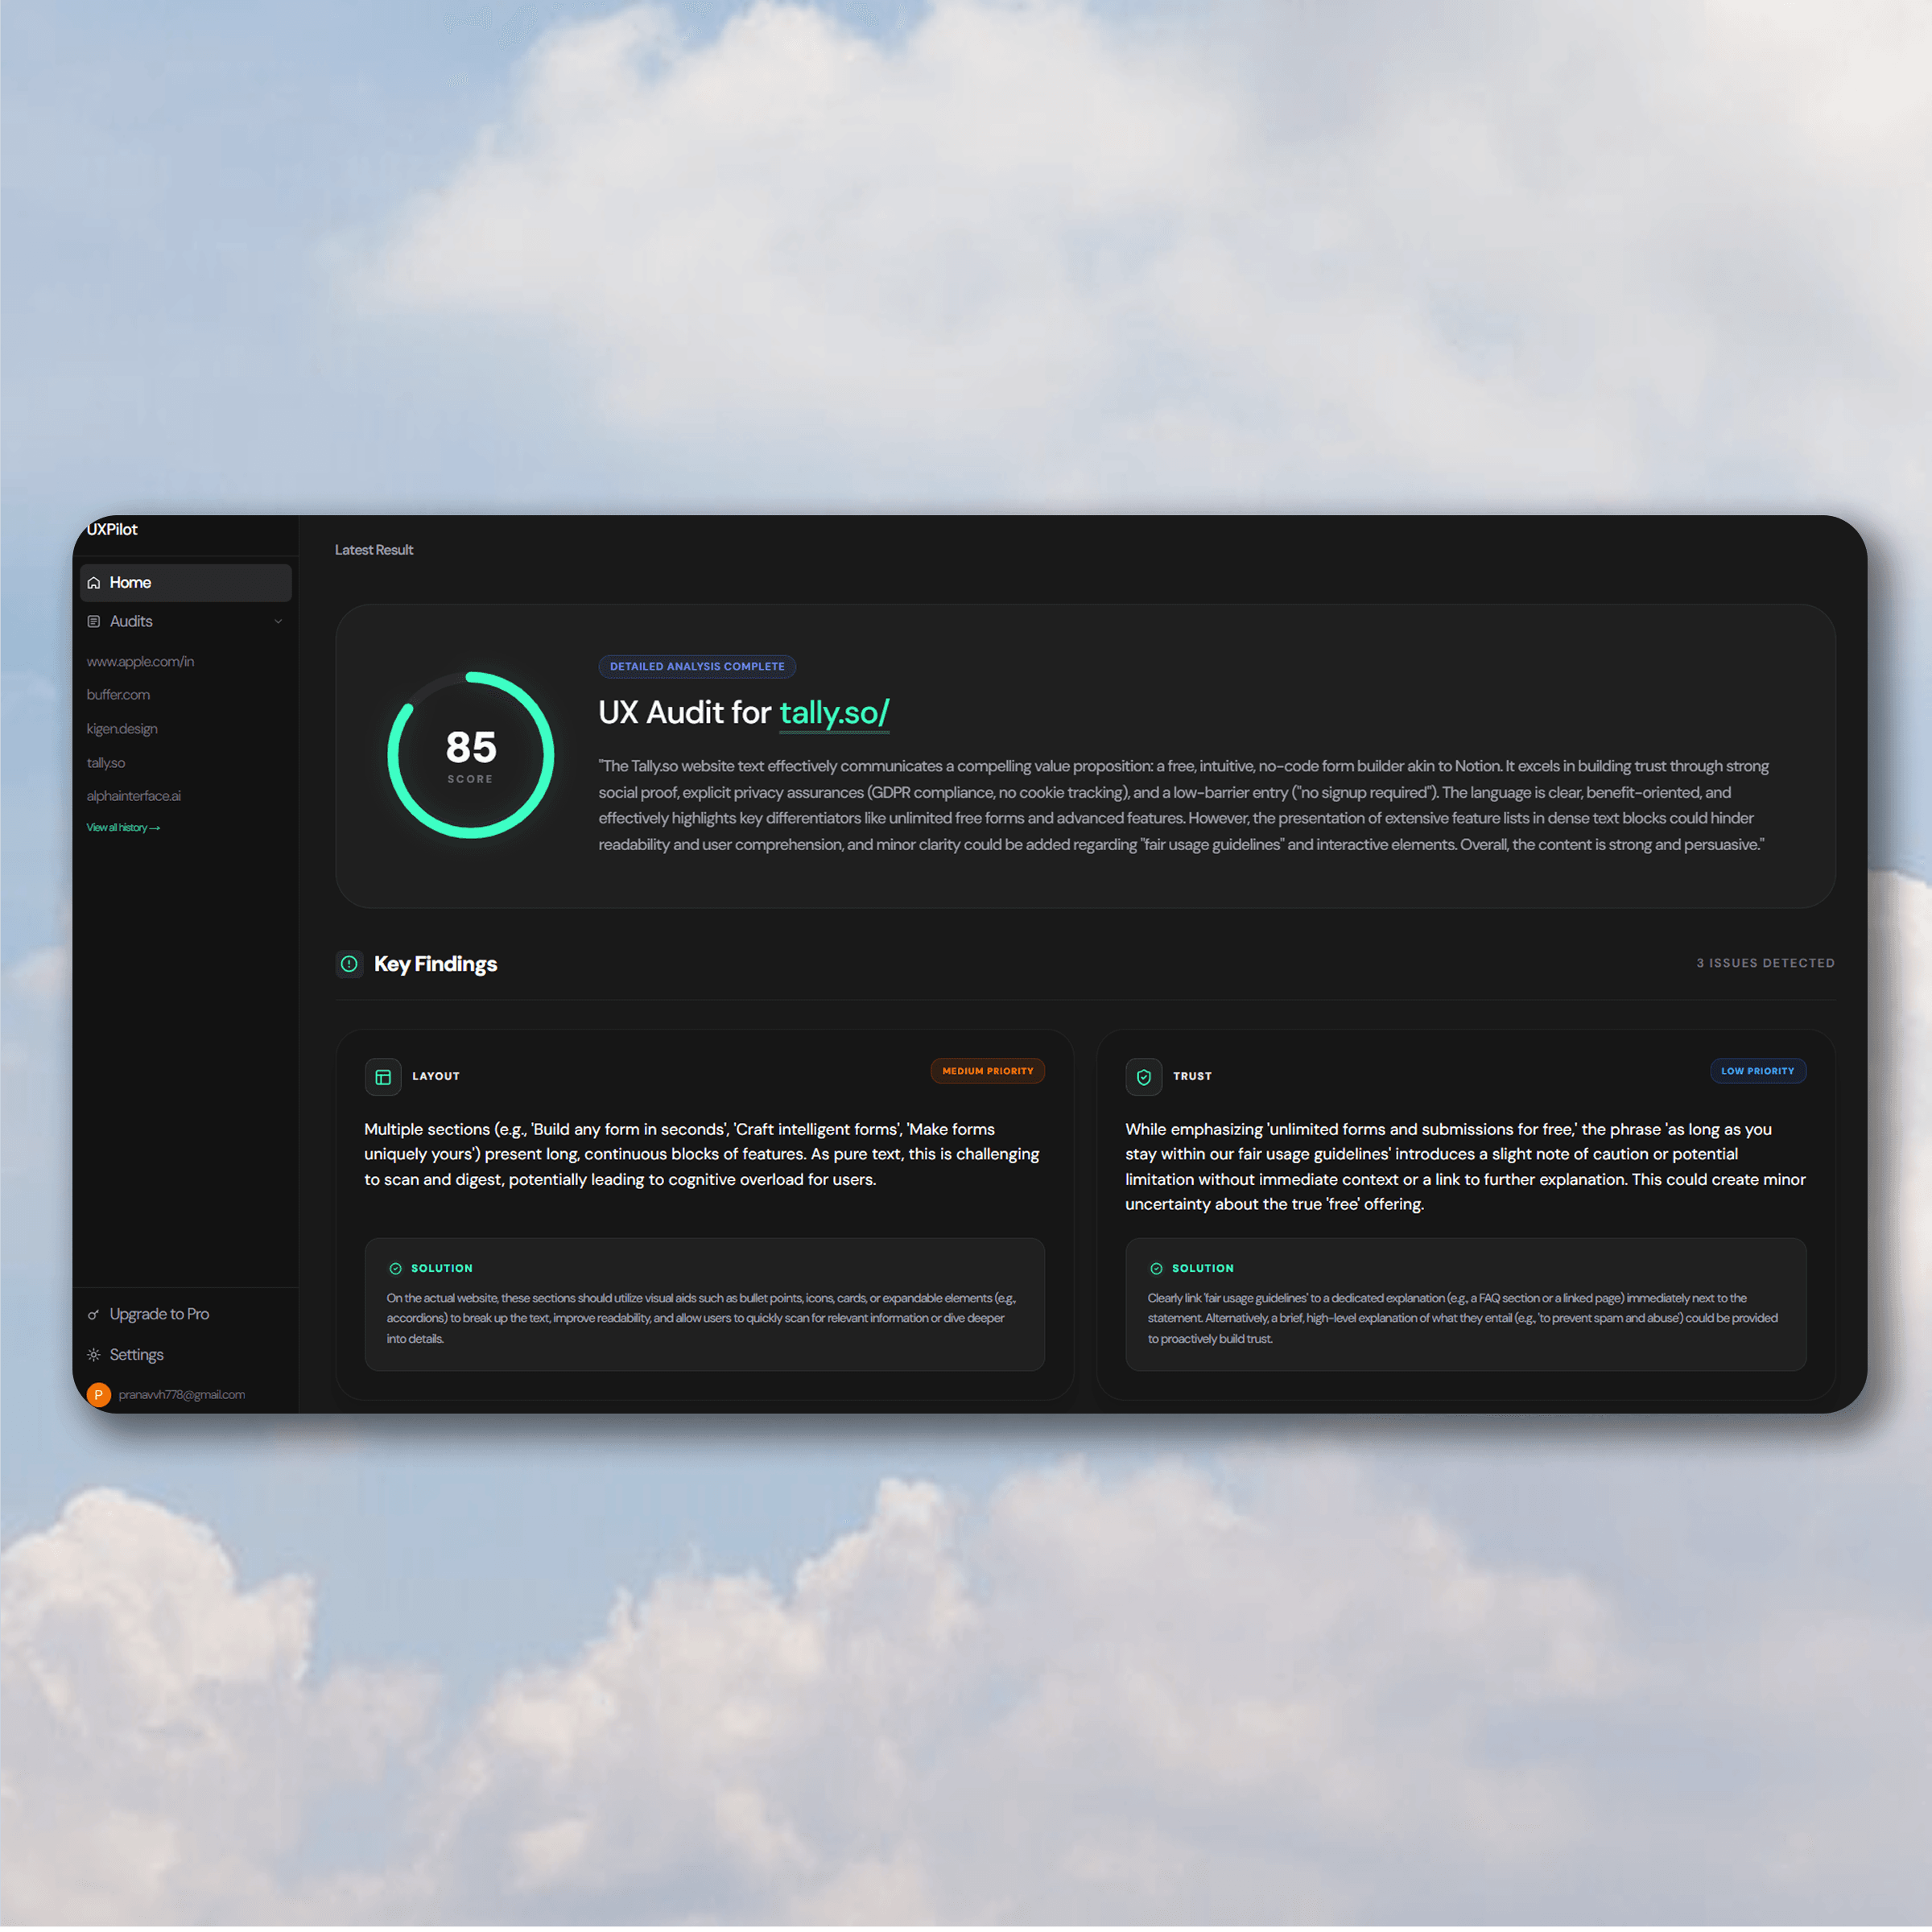Click the audit summary paragraph
The image size is (1932, 1932).
coord(1184,805)
